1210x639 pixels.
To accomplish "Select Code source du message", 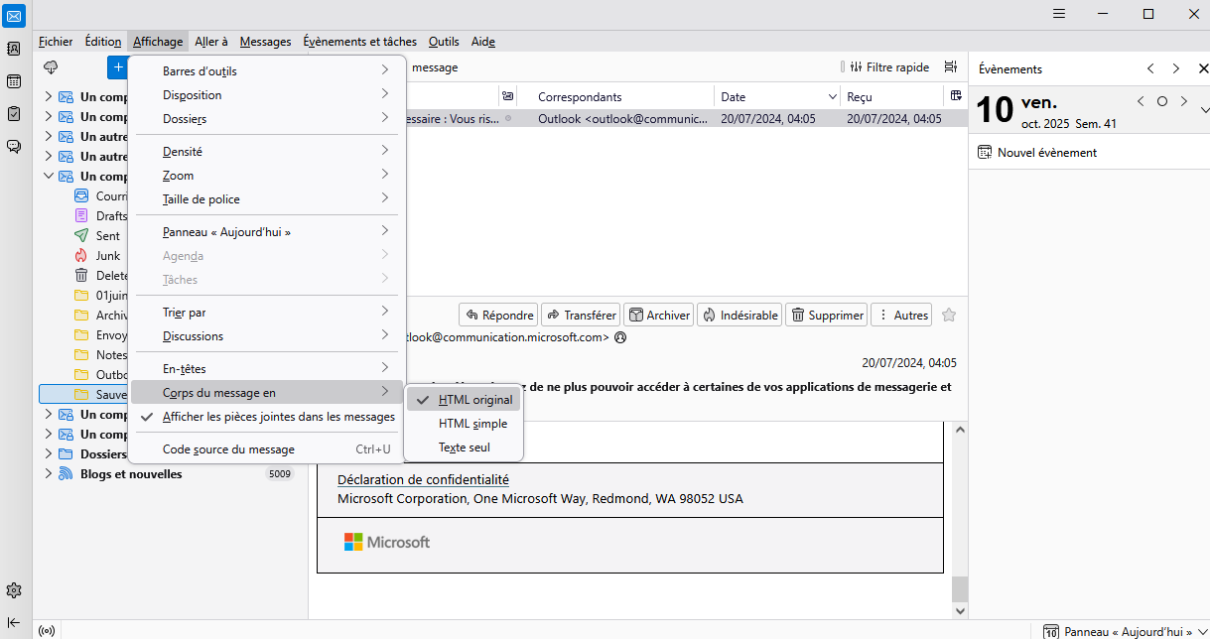I will coord(228,449).
